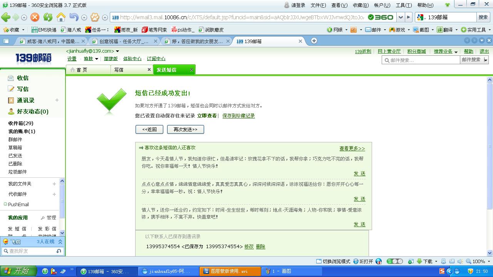Click the 搜索 button in browser search bar
Image resolution: width=493 pixels, height=277 pixels.
pos(483,17)
